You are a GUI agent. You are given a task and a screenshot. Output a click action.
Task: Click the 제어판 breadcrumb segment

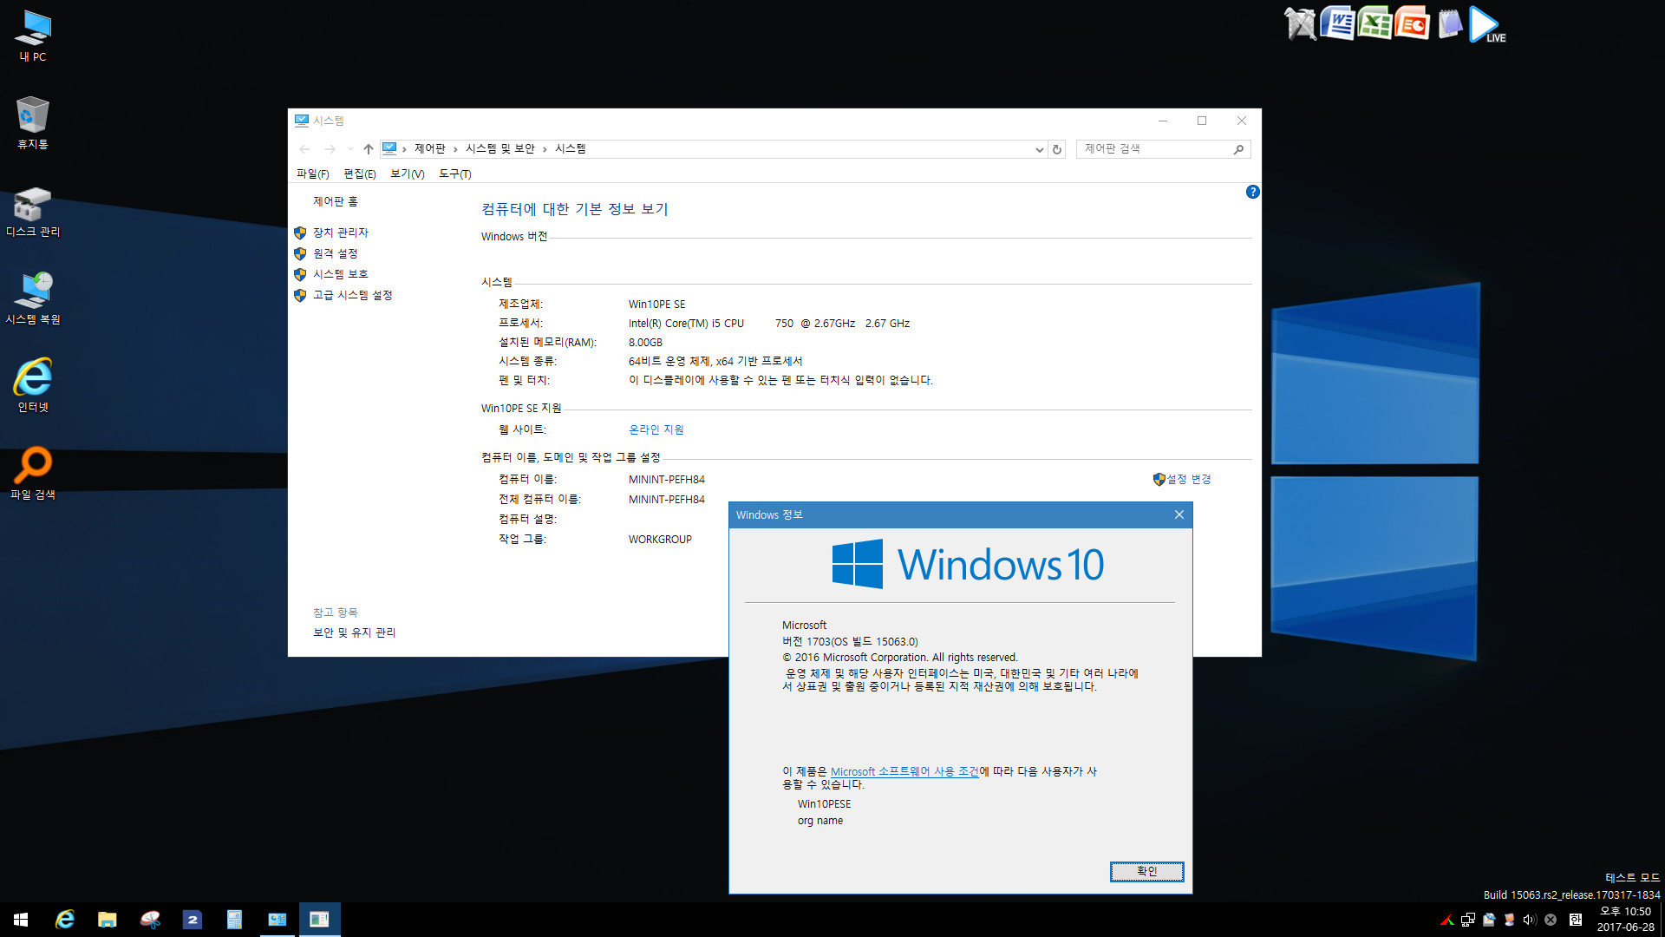click(x=430, y=149)
